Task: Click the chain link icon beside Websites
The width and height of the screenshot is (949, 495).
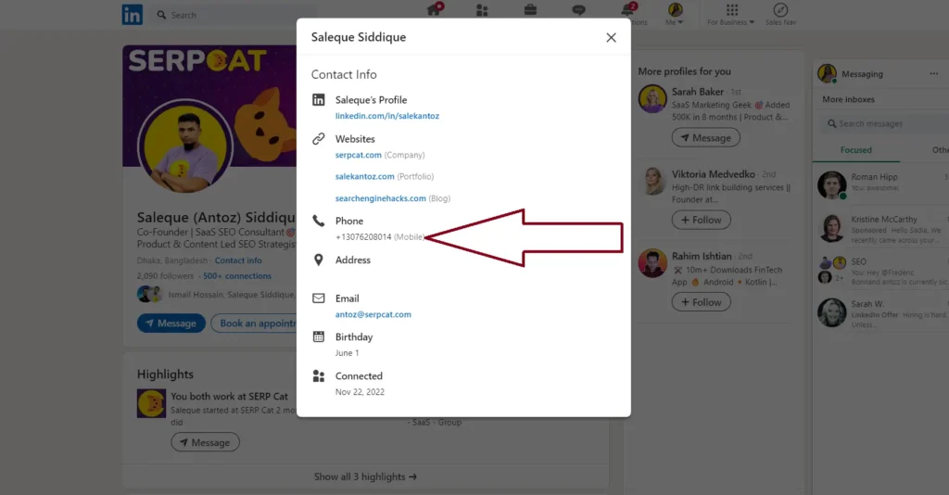Action: tap(319, 138)
